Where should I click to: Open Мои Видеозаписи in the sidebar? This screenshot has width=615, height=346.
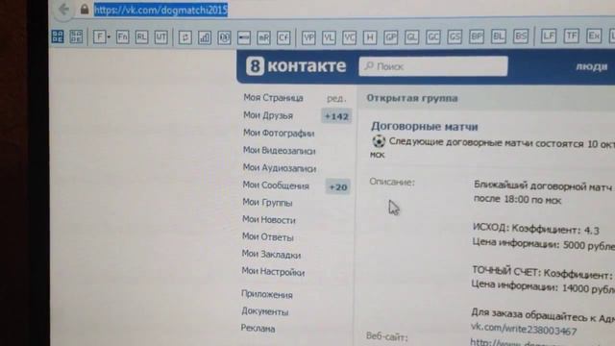tap(279, 151)
